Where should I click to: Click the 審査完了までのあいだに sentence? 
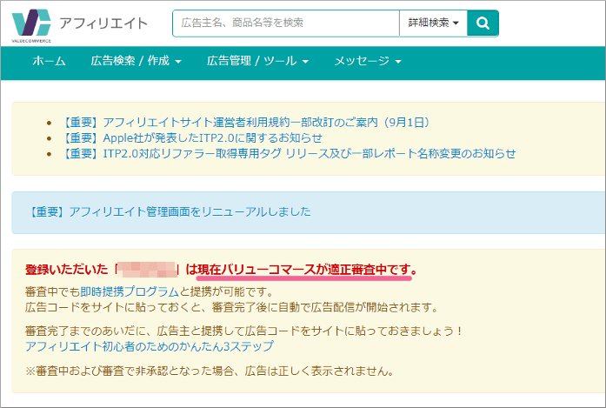tap(243, 331)
